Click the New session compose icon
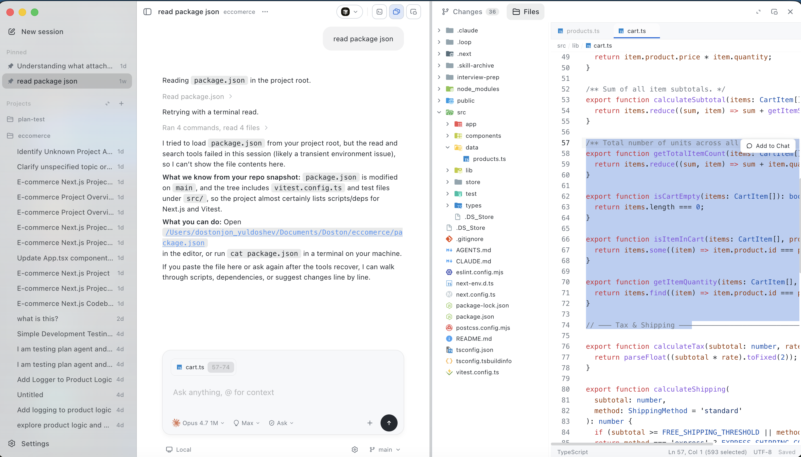 (12, 31)
